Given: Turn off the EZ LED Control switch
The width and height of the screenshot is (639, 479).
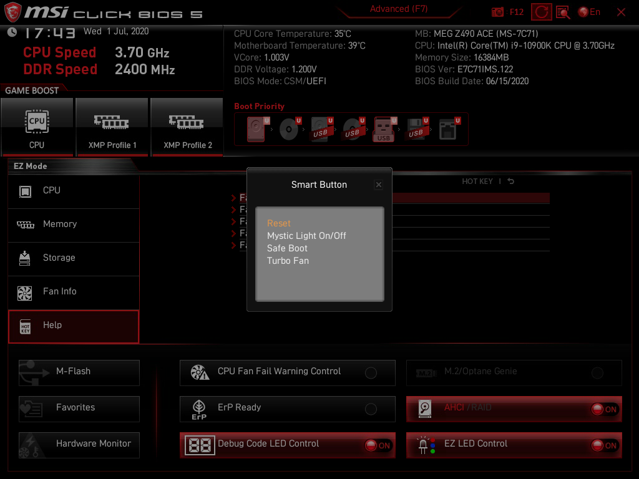Looking at the screenshot, I should coord(605,445).
